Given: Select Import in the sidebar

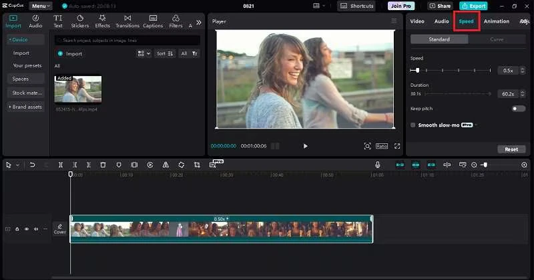Looking at the screenshot, I should [21, 53].
